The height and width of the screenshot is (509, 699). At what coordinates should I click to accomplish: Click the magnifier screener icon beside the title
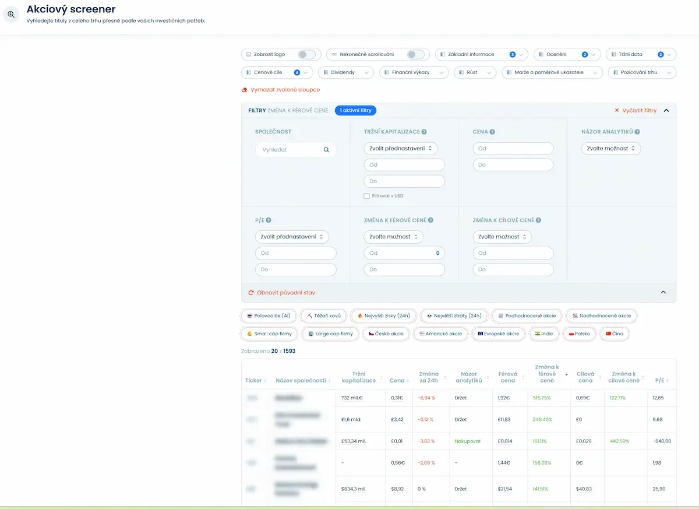(11, 15)
